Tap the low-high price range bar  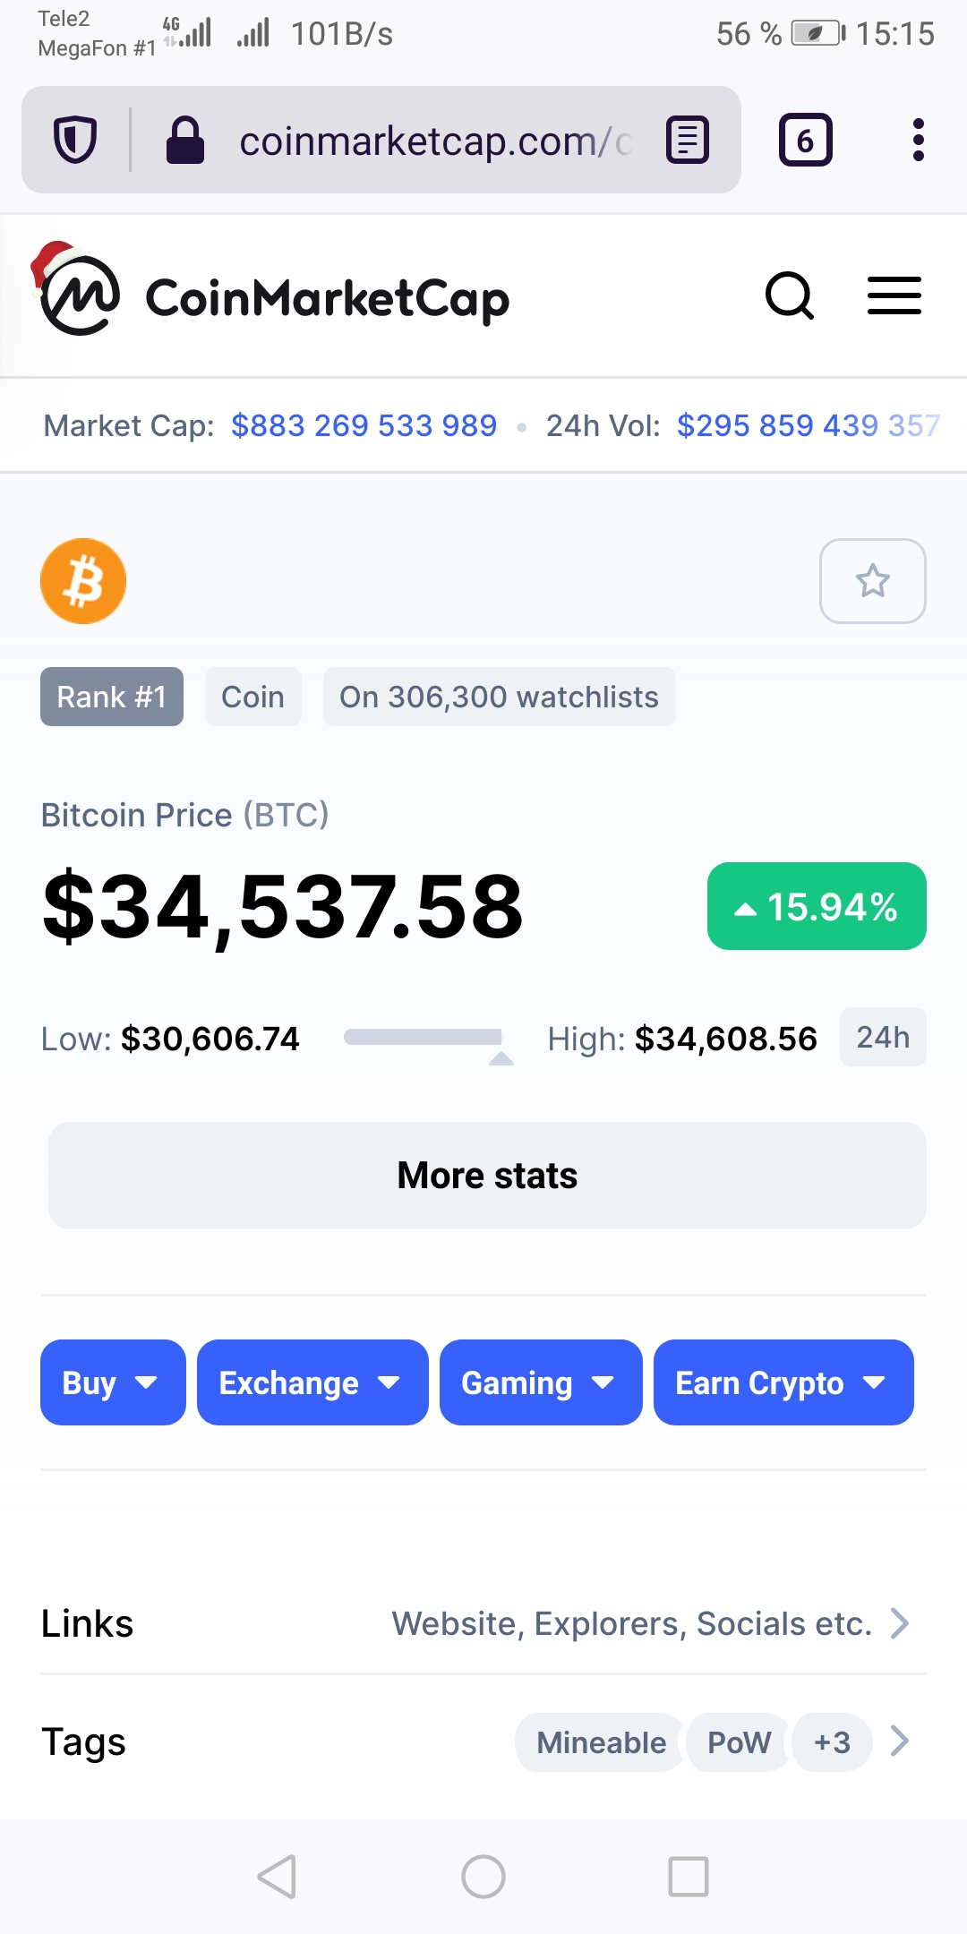point(424,1038)
